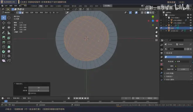Select the Edge Slide tool
The height and width of the screenshot is (112, 193).
(4, 56)
